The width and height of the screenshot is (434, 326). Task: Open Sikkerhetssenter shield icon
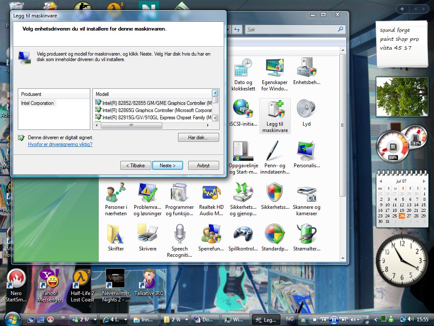[275, 196]
